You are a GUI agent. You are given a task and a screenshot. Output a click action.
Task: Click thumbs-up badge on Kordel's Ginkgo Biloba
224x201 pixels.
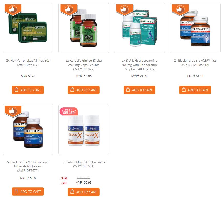pos(69,9)
